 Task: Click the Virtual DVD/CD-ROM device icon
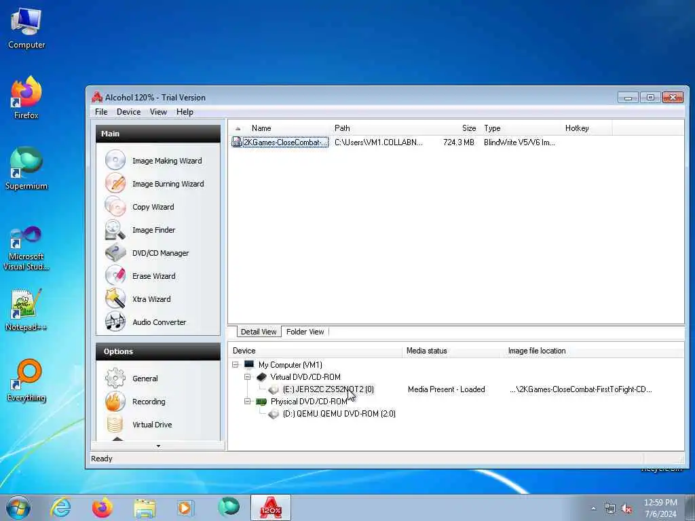point(261,377)
